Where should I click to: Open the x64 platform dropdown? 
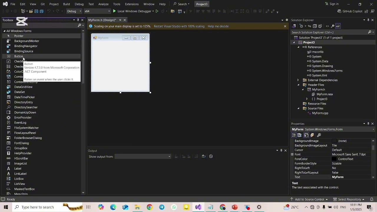[97, 11]
